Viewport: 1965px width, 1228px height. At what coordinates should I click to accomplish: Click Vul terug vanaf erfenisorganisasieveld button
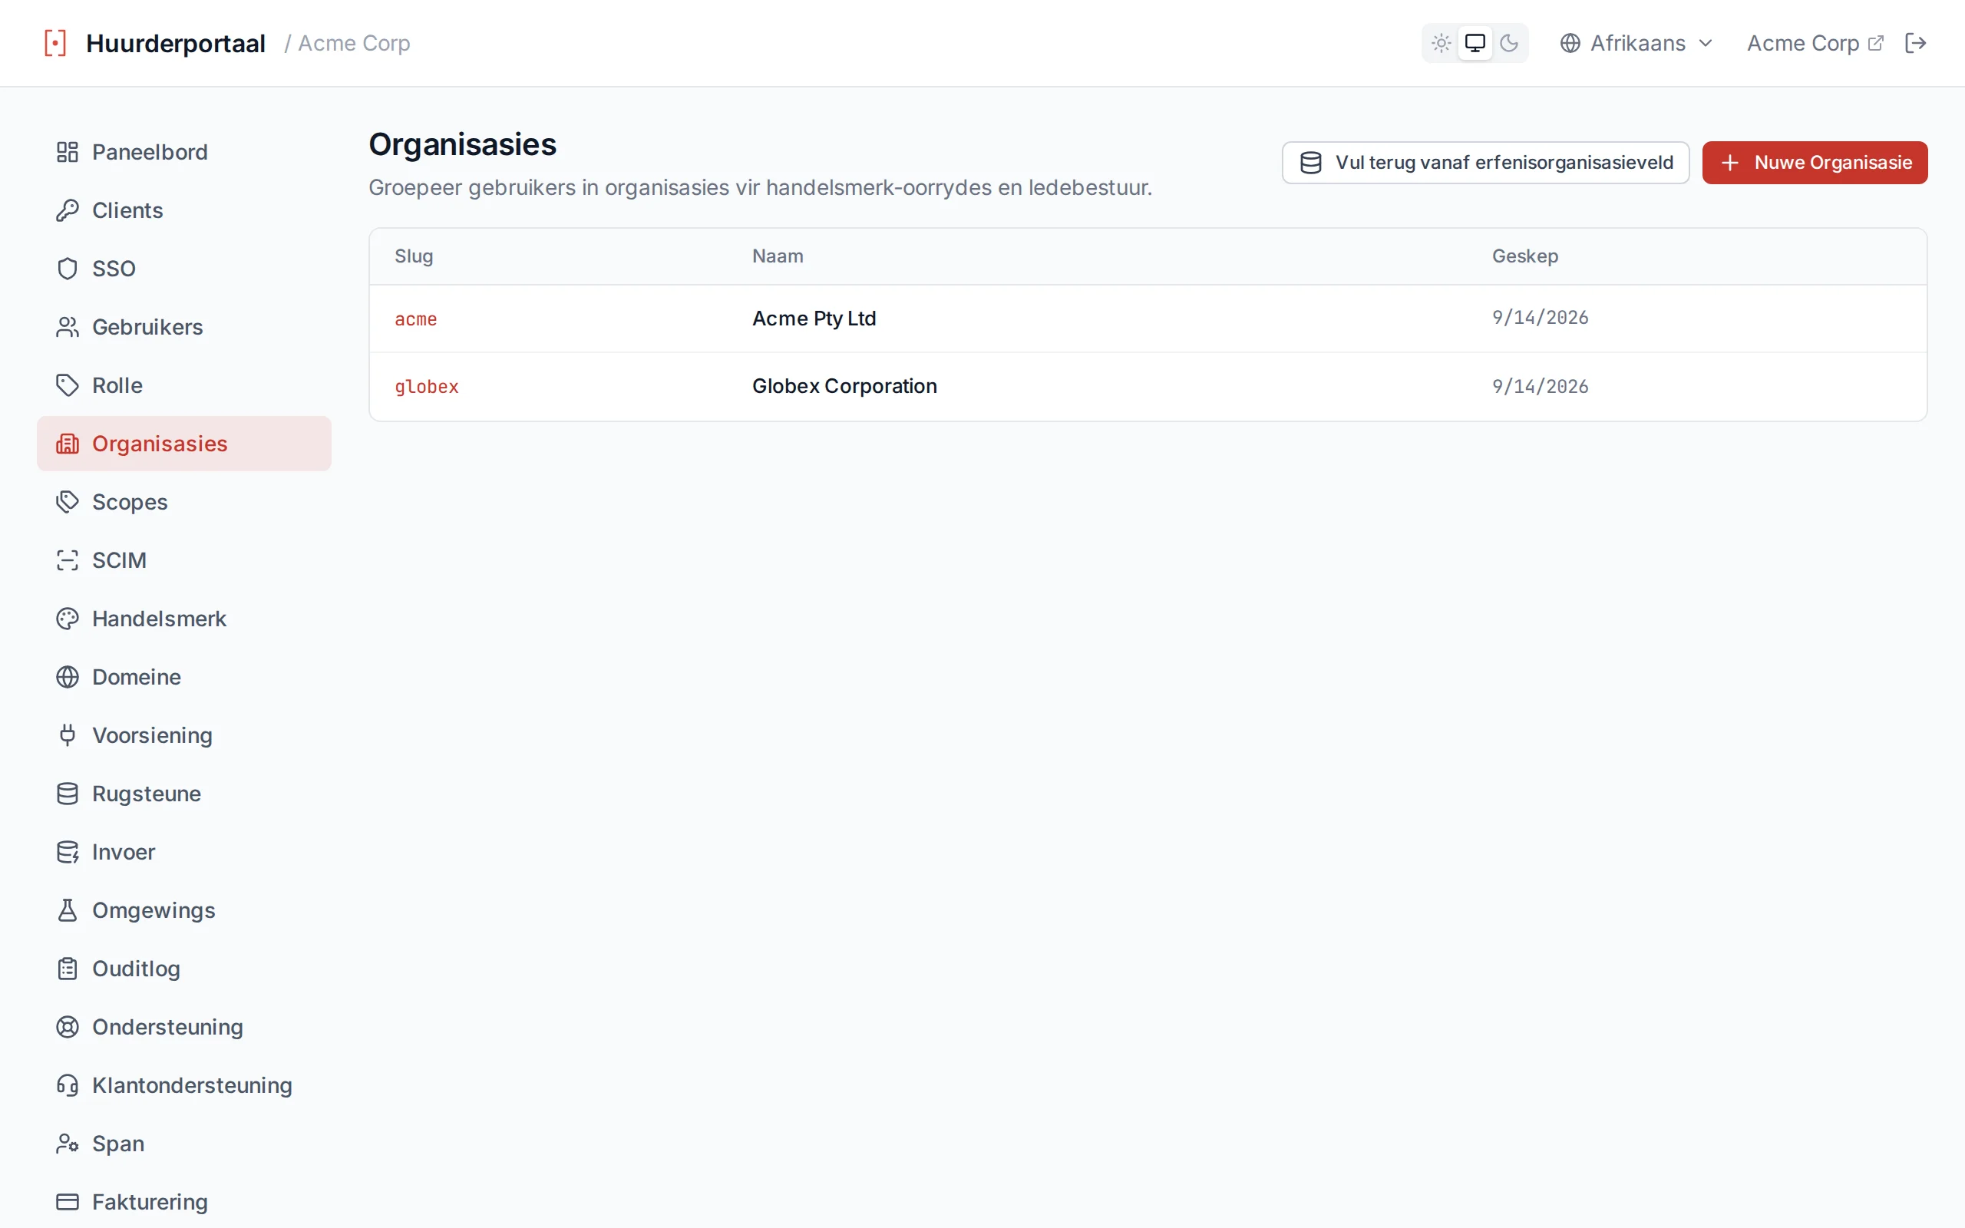1485,163
